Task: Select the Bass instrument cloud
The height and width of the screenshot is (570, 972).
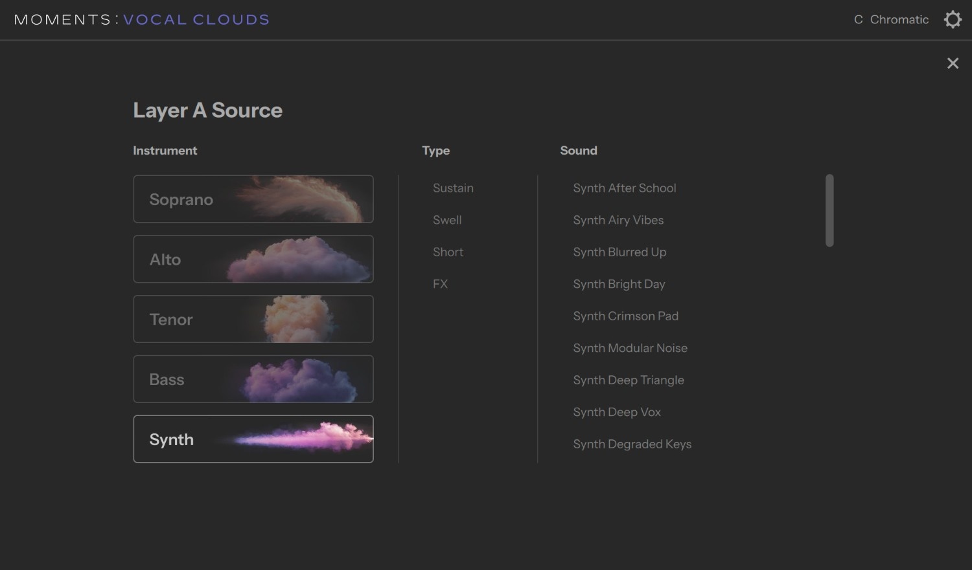Action: tap(253, 379)
